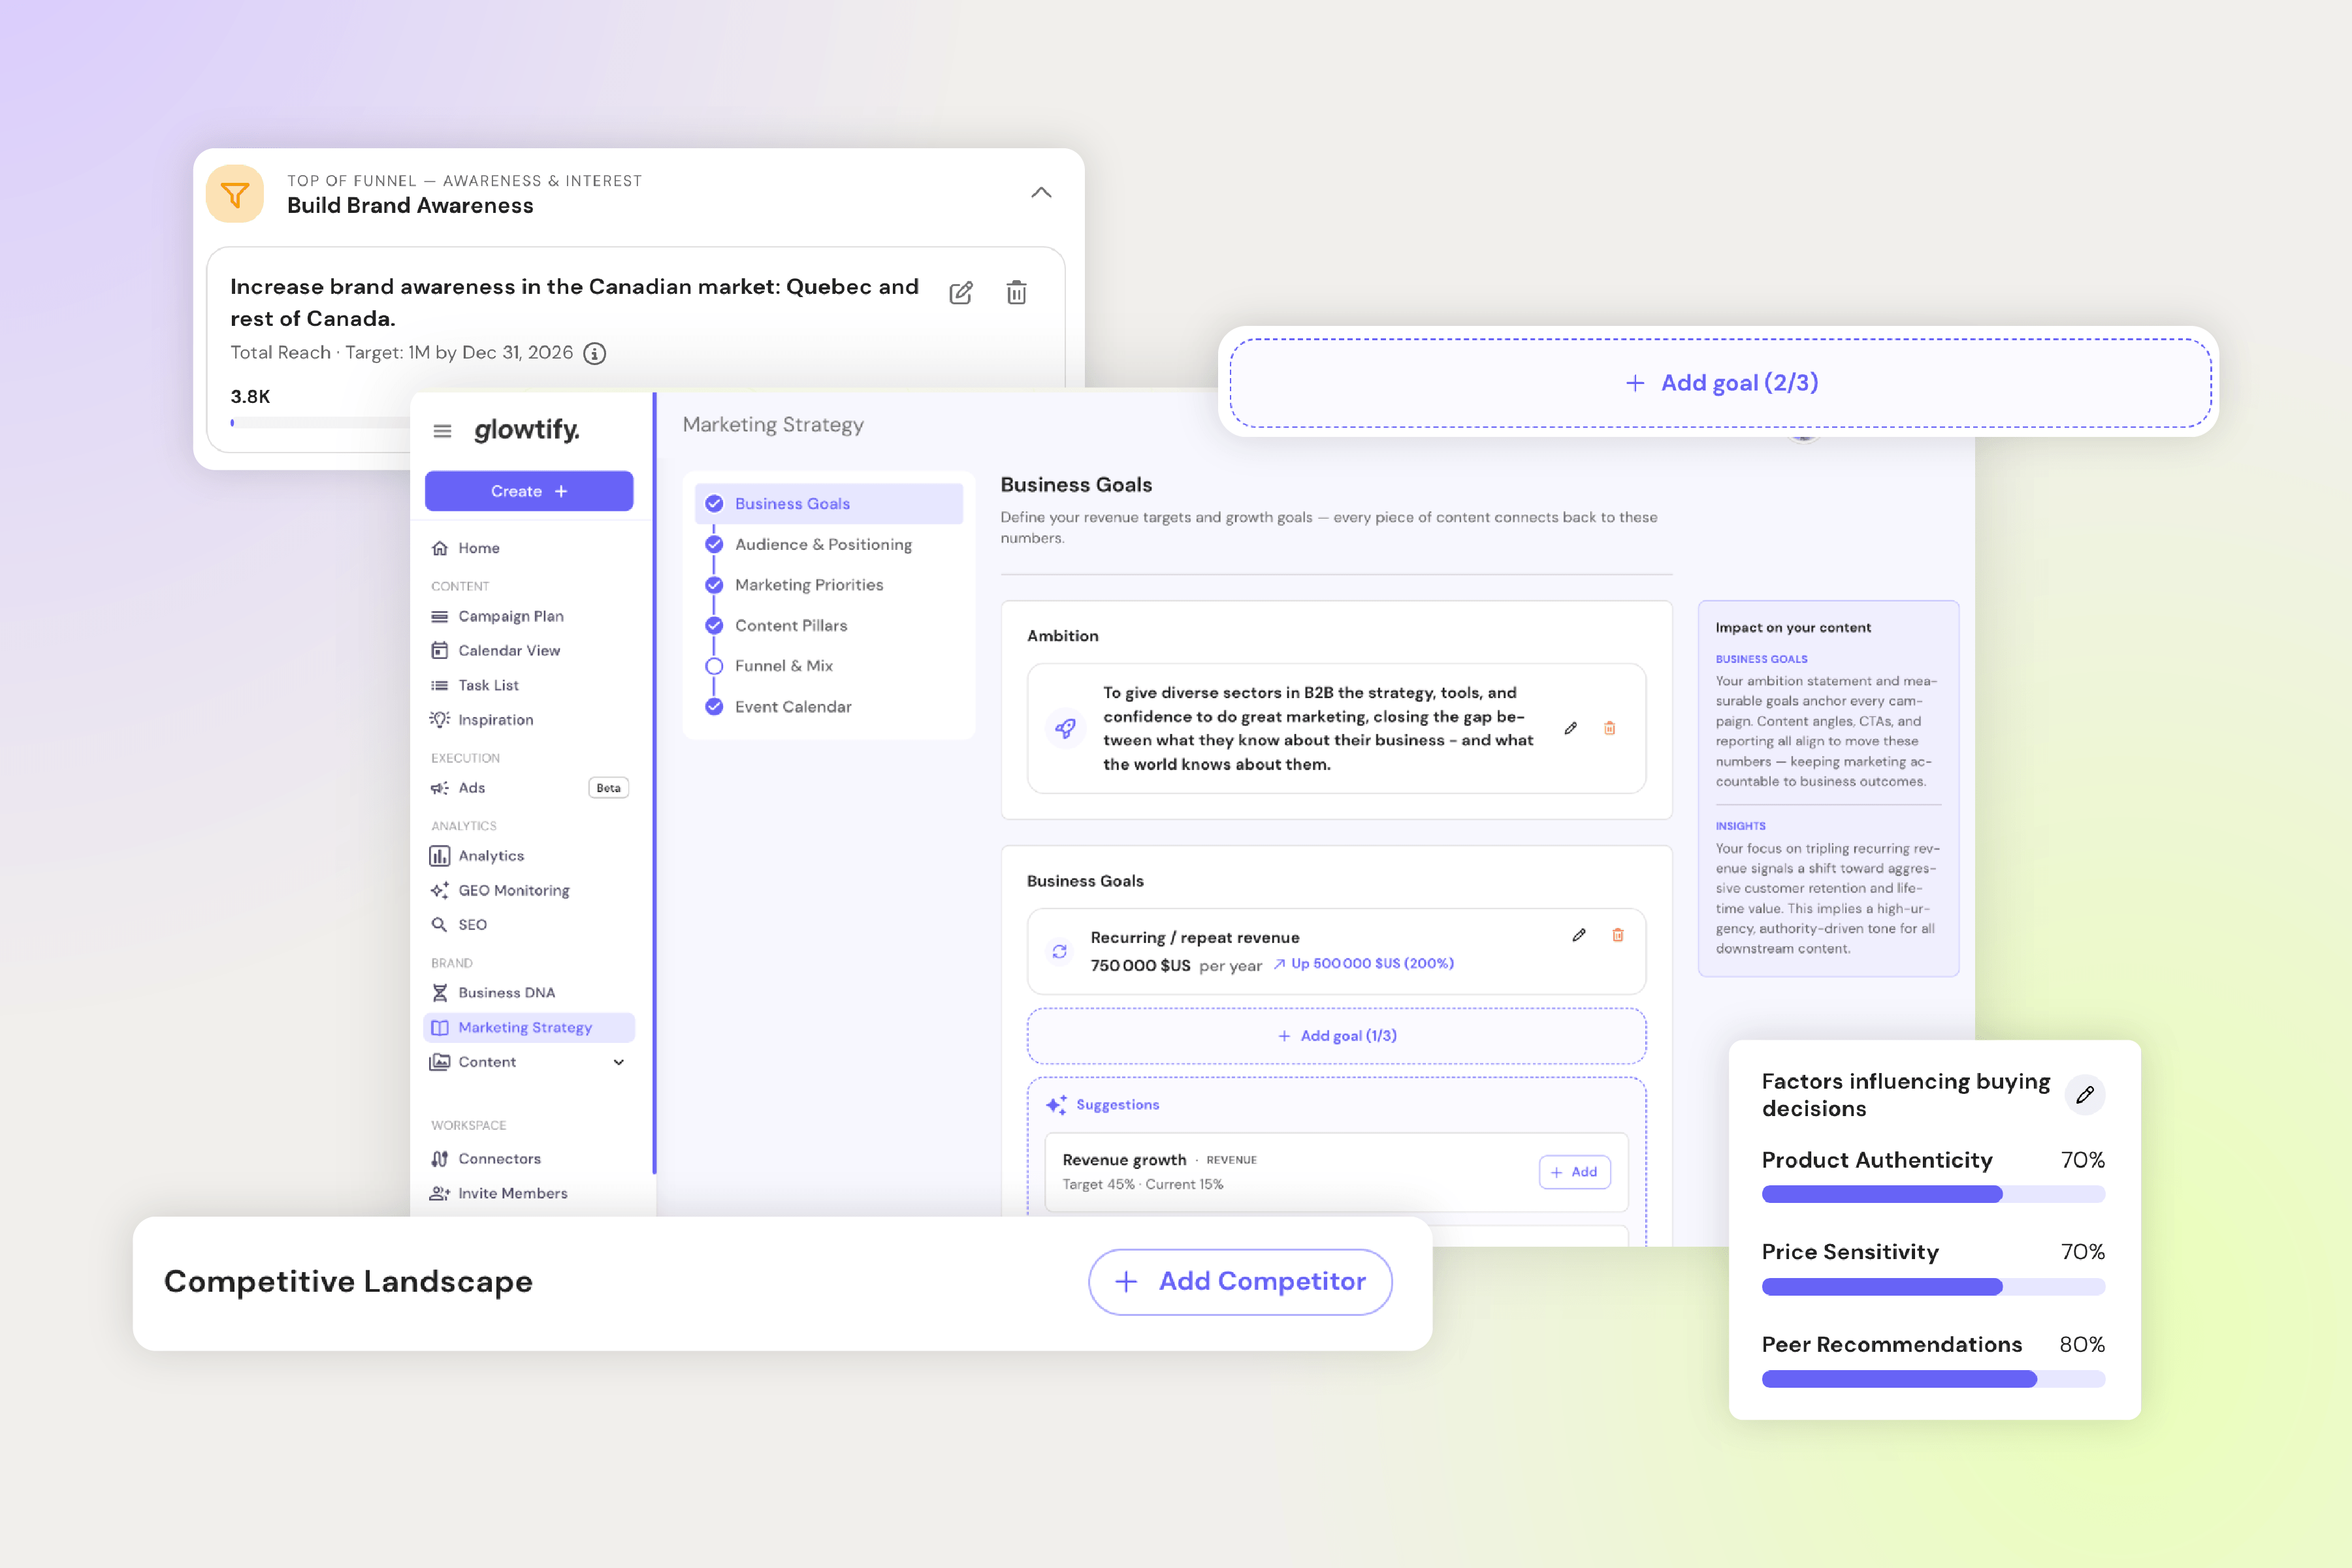Click the Marketing Strategy book icon
The image size is (2352, 1568).
(439, 1028)
